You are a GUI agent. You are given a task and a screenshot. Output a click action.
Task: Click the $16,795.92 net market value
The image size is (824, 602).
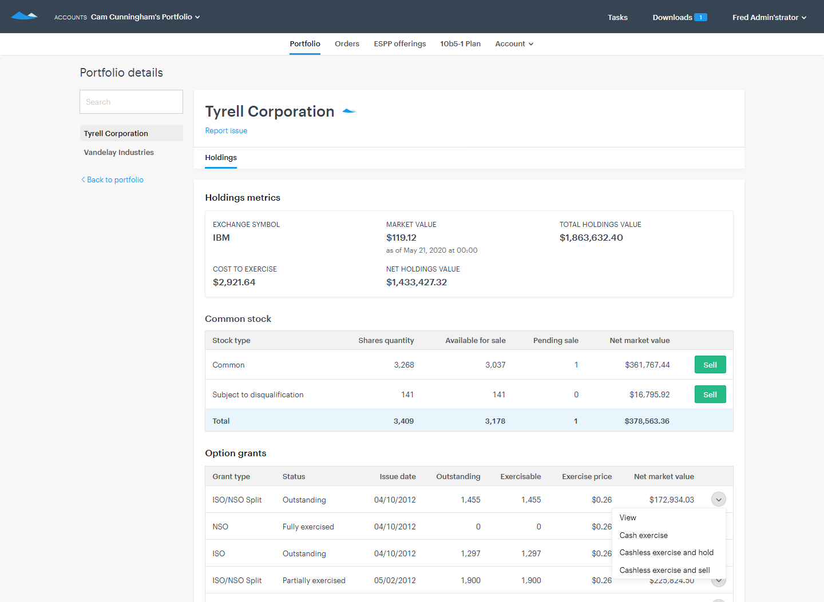click(649, 394)
